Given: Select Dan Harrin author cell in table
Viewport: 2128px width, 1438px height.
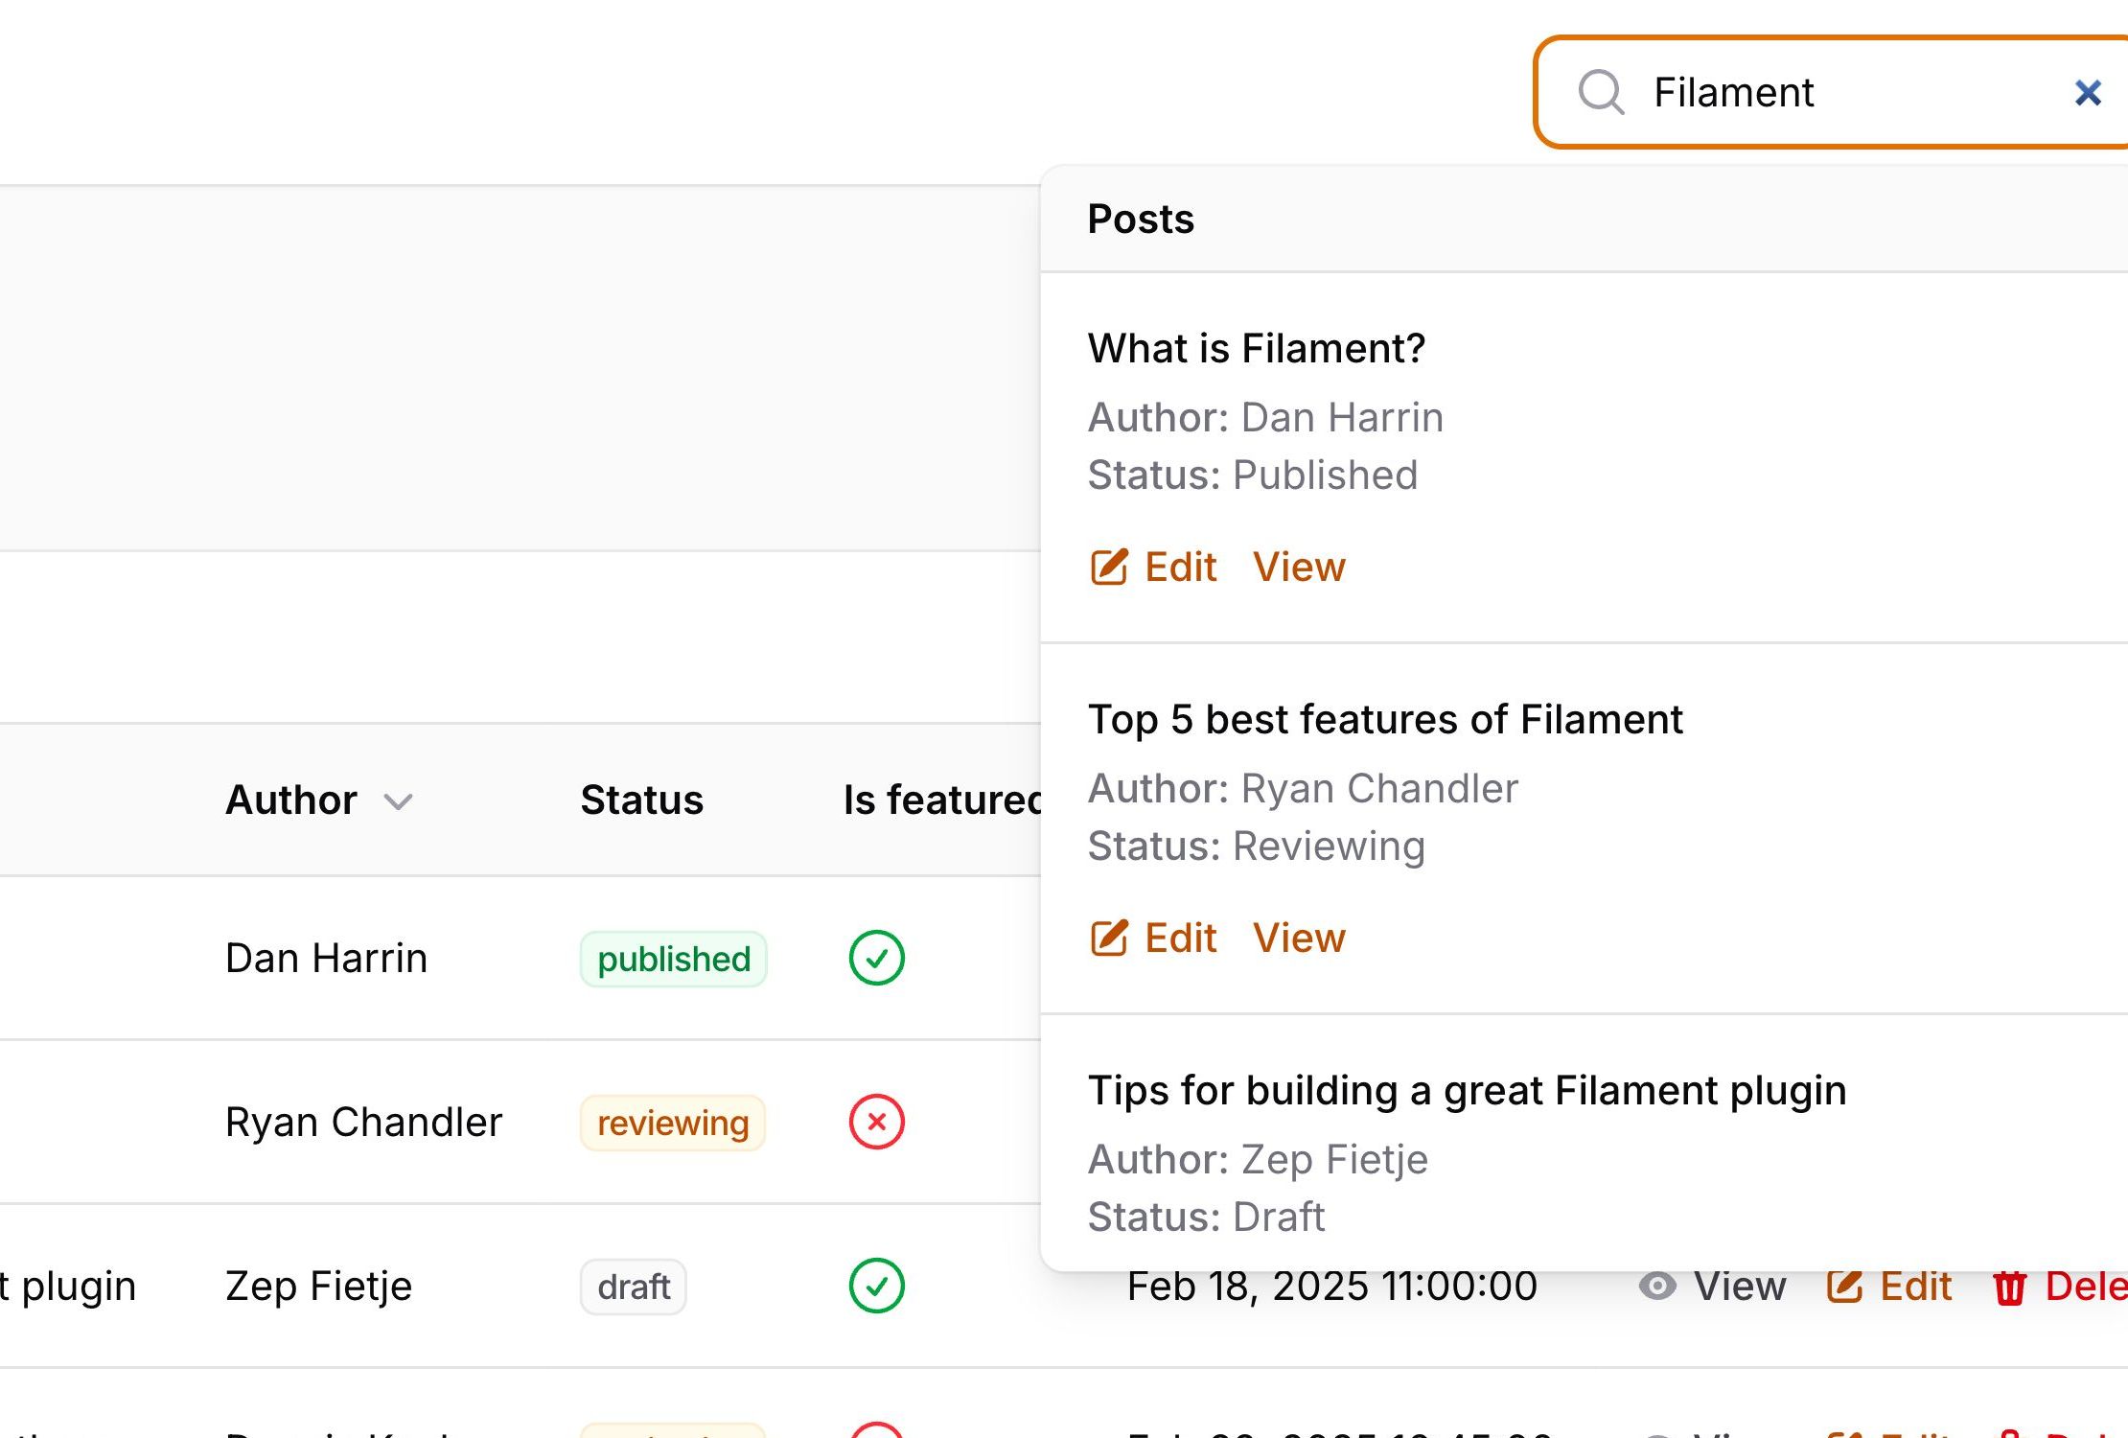Looking at the screenshot, I should tap(326, 958).
